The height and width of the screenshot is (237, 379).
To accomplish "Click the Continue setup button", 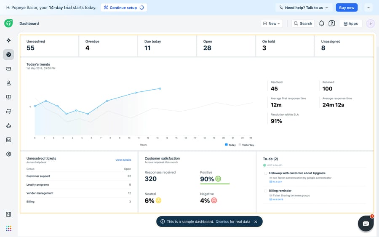I will click(124, 8).
